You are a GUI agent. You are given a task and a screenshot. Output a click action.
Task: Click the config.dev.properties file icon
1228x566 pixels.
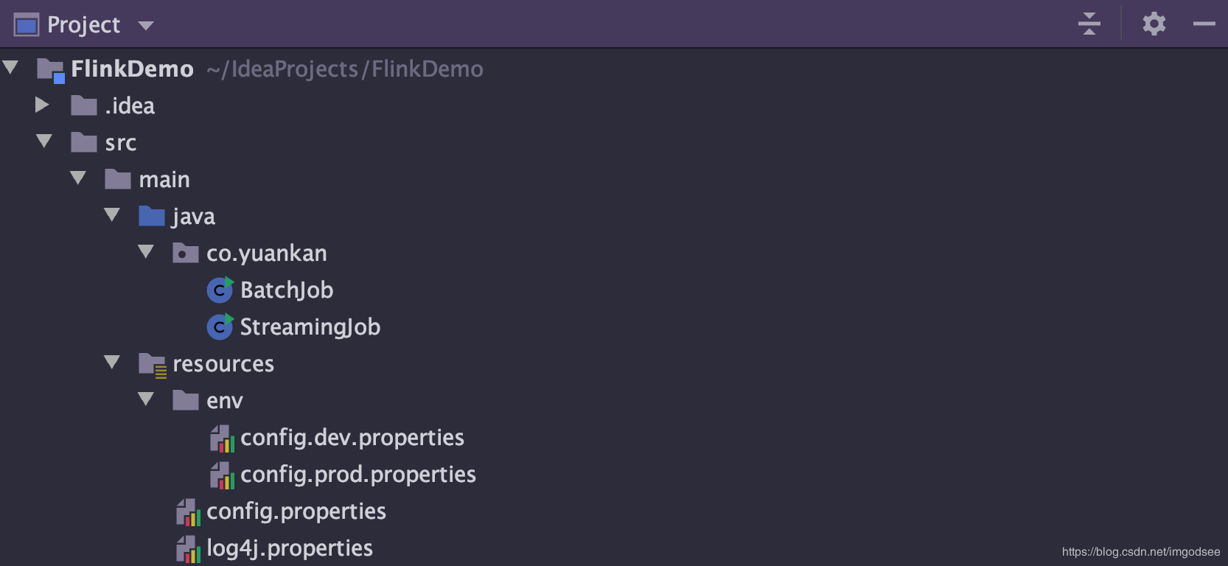(x=222, y=439)
